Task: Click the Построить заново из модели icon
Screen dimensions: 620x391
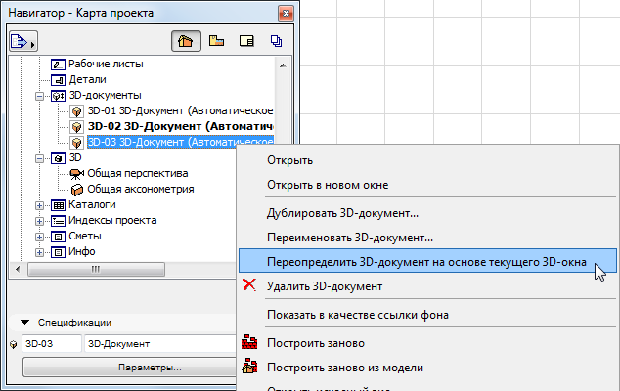Action: coord(249,367)
